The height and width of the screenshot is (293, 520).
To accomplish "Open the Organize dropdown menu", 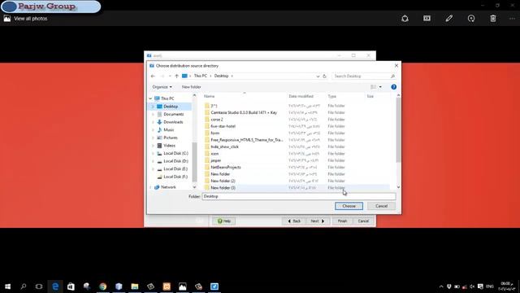I will pyautogui.click(x=162, y=87).
